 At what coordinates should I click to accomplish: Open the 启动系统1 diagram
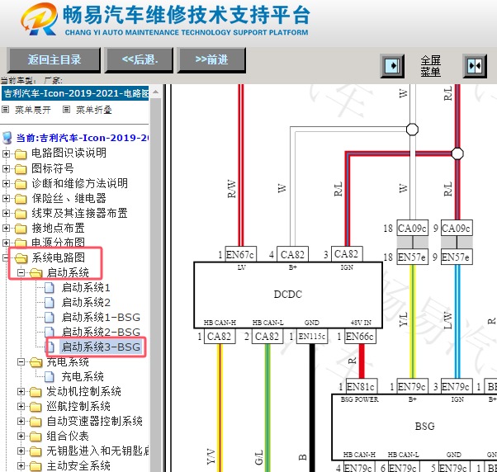[86, 288]
